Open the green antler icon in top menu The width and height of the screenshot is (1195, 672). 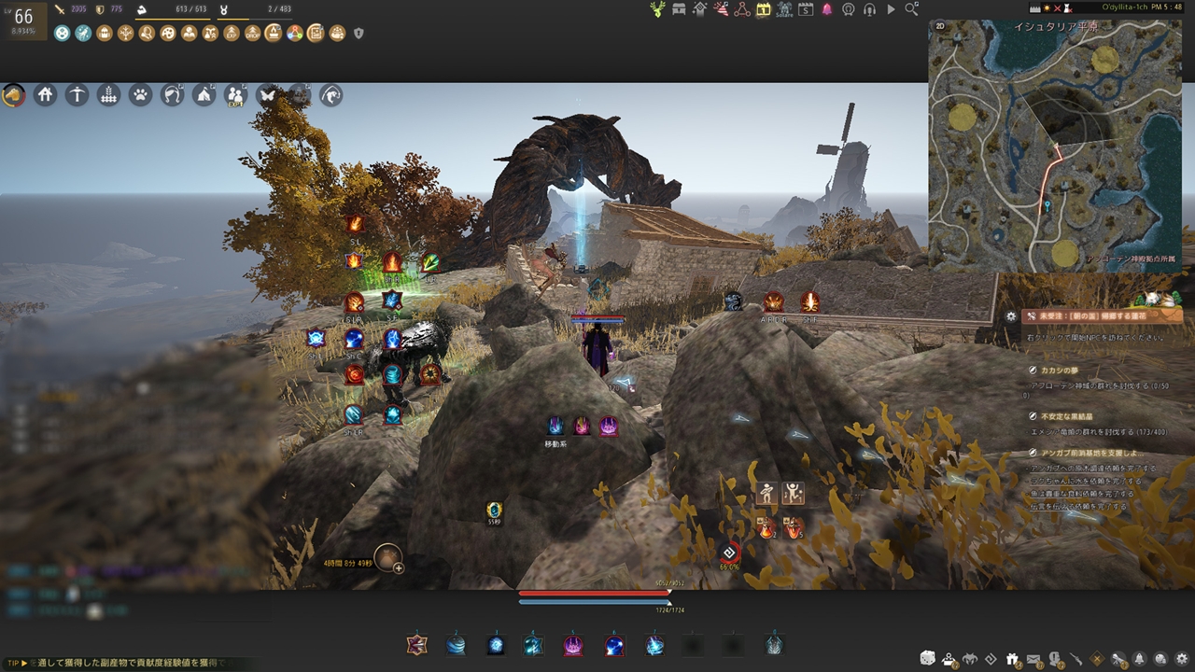pos(658,9)
